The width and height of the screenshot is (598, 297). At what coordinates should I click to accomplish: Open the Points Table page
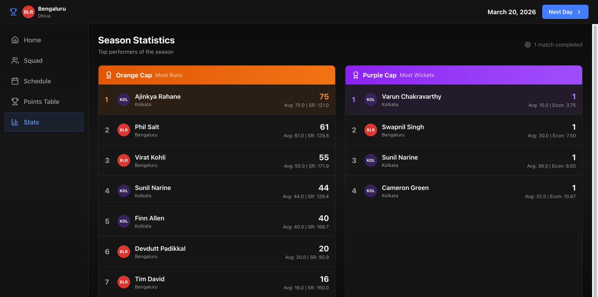click(44, 101)
